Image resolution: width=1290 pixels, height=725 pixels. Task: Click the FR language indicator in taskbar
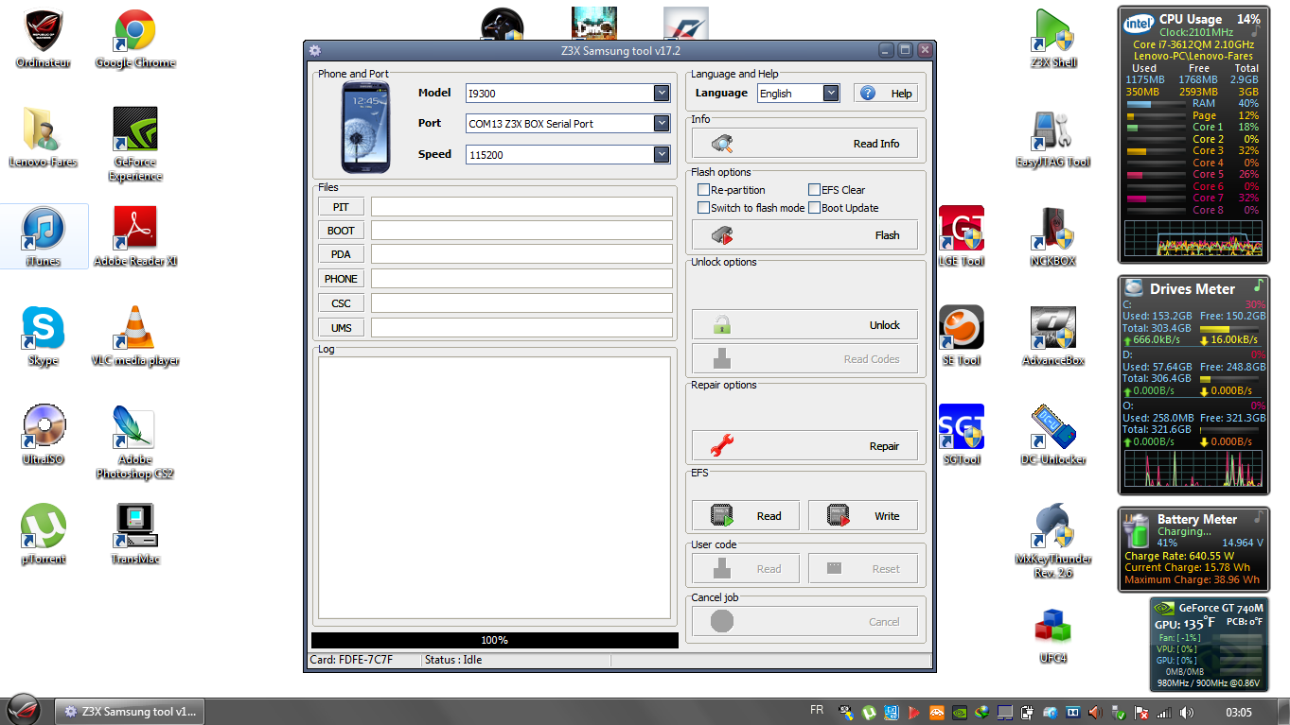coord(817,710)
